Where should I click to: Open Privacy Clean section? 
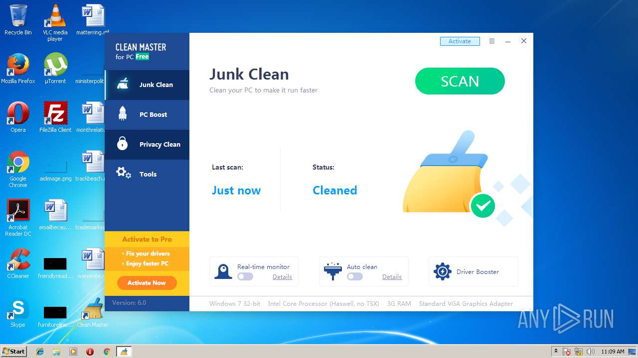click(147, 145)
